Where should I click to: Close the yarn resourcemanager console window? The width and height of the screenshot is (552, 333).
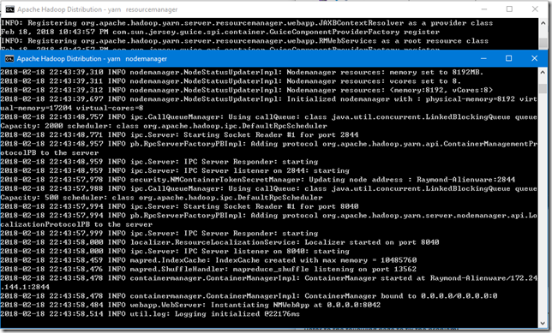pyautogui.click(x=535, y=9)
